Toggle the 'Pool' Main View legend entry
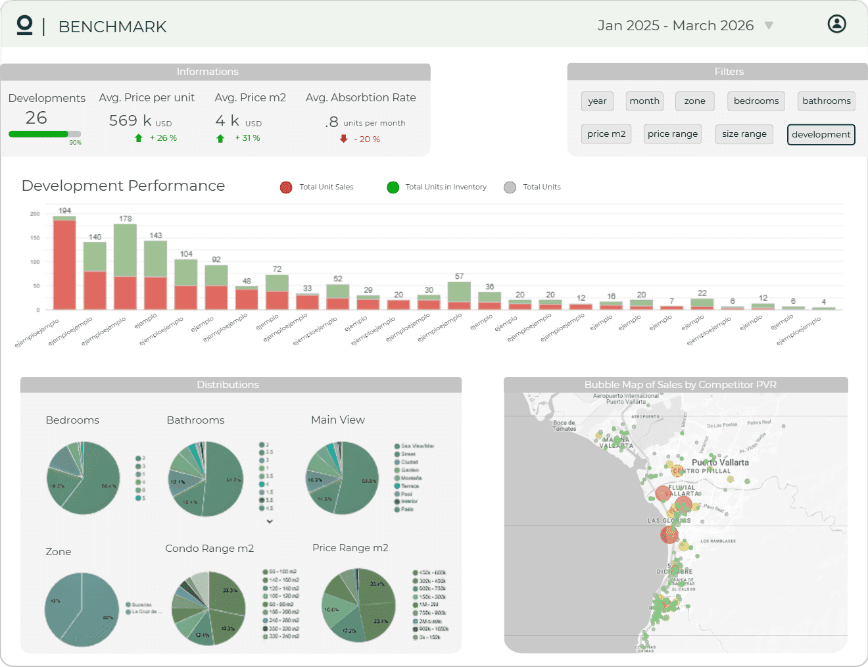Viewport: 868px width, 667px height. click(x=403, y=494)
